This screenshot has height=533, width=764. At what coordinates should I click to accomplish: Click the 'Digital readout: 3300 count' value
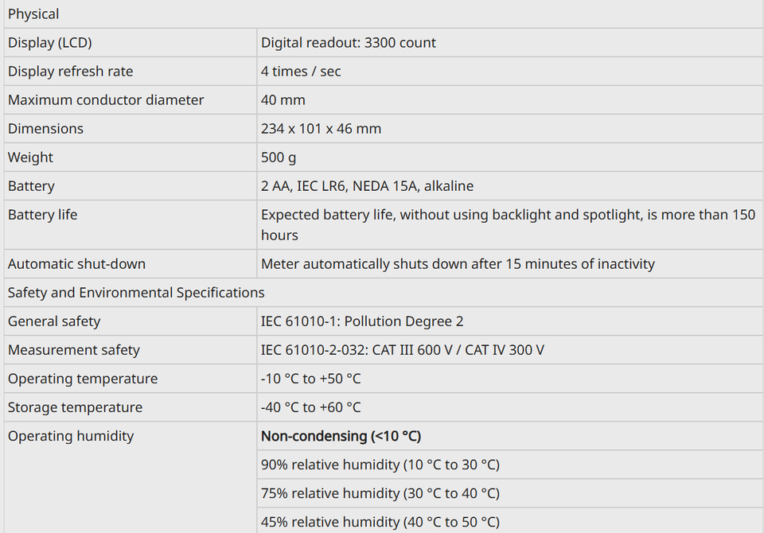point(349,42)
